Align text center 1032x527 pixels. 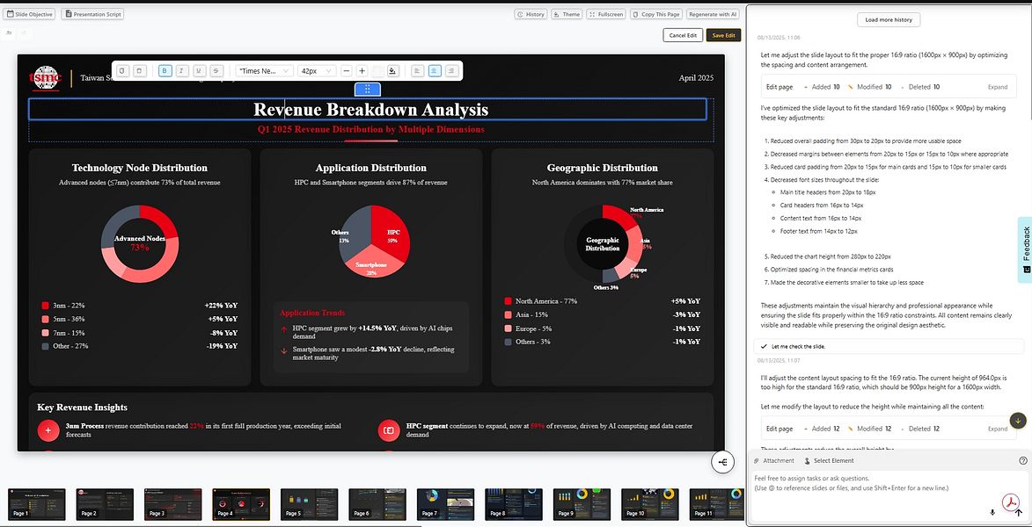point(435,71)
